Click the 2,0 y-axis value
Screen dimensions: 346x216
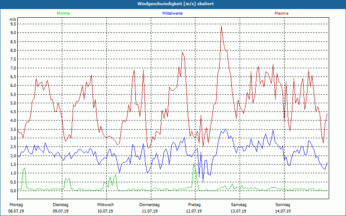point(13,156)
